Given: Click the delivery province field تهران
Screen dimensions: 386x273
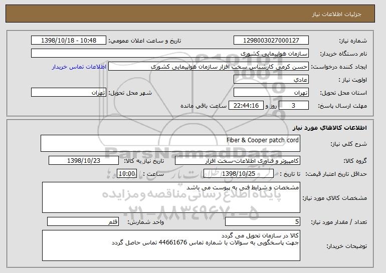Looking at the screenshot, I should pos(271,93).
